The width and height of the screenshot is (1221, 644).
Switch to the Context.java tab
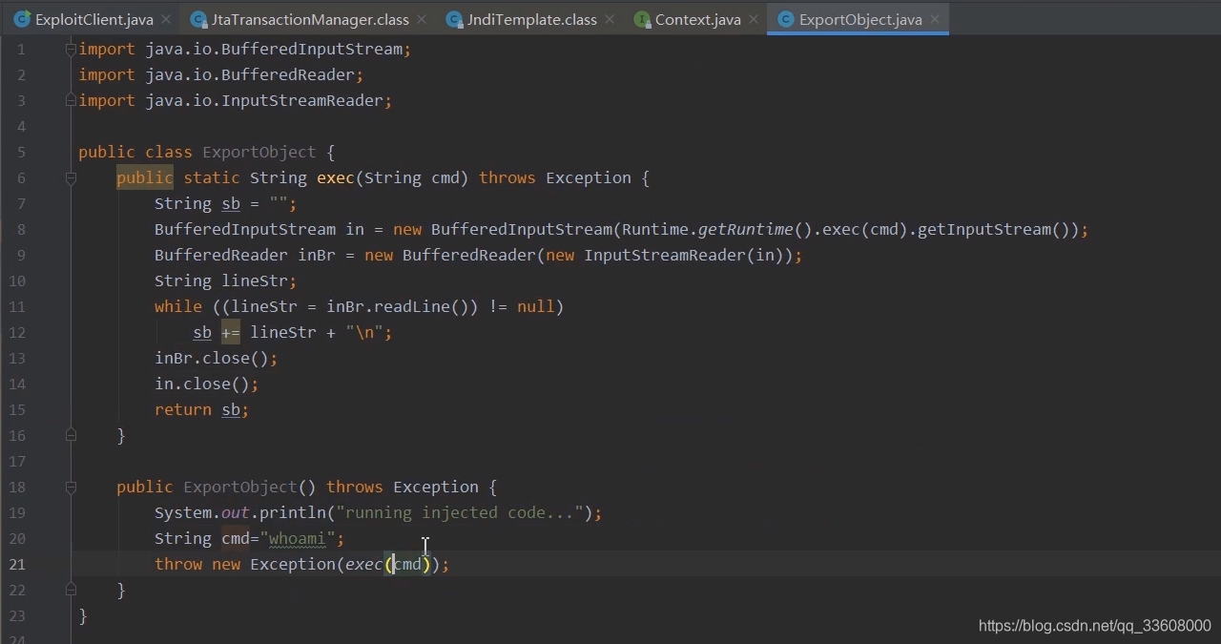(697, 19)
